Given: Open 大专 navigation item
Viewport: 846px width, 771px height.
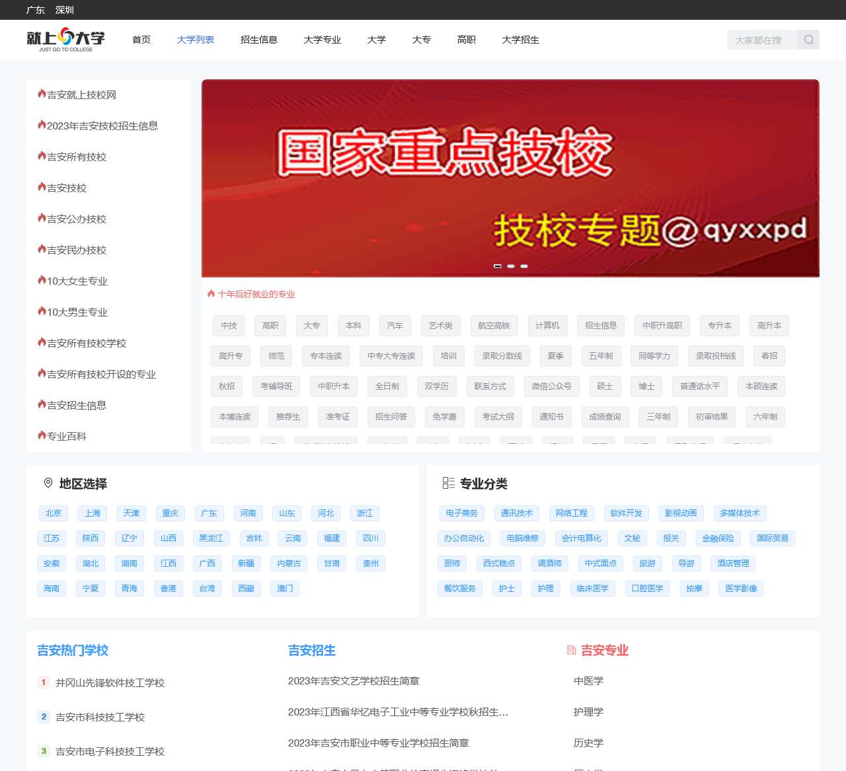Looking at the screenshot, I should (422, 40).
